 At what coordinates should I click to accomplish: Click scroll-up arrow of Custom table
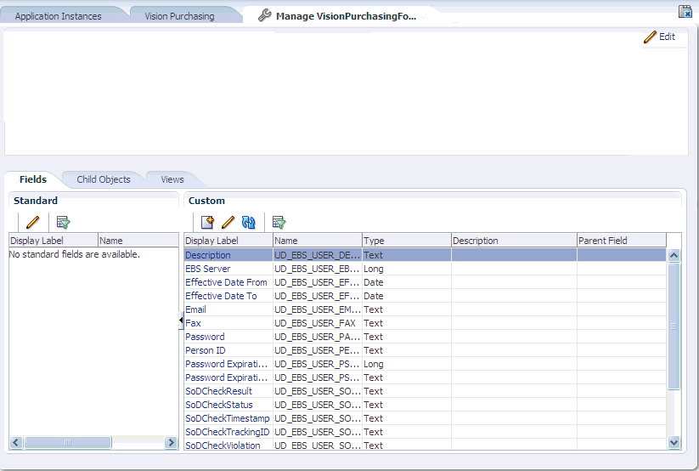click(x=674, y=255)
